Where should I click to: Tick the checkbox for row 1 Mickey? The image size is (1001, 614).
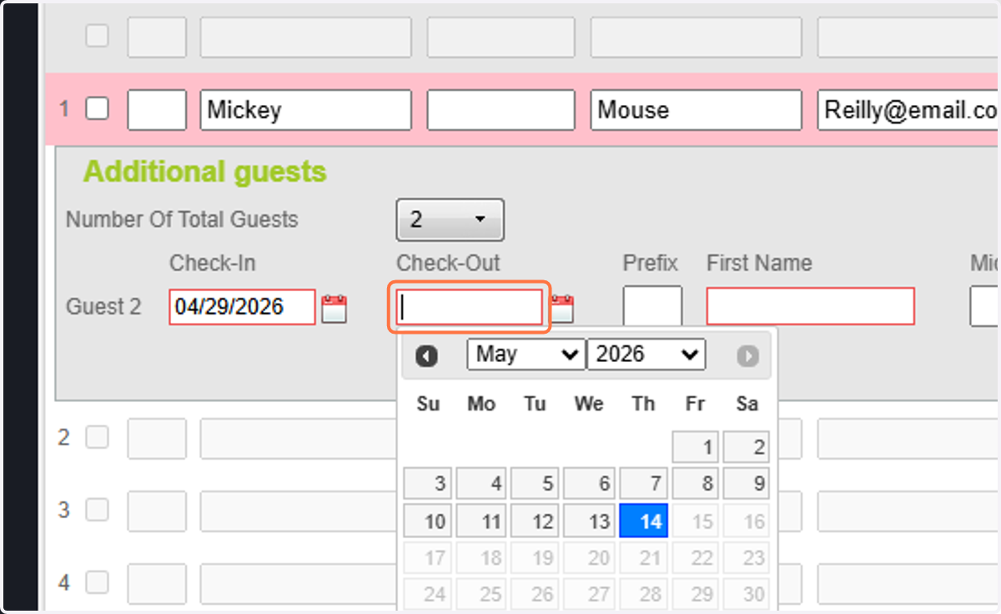point(98,108)
